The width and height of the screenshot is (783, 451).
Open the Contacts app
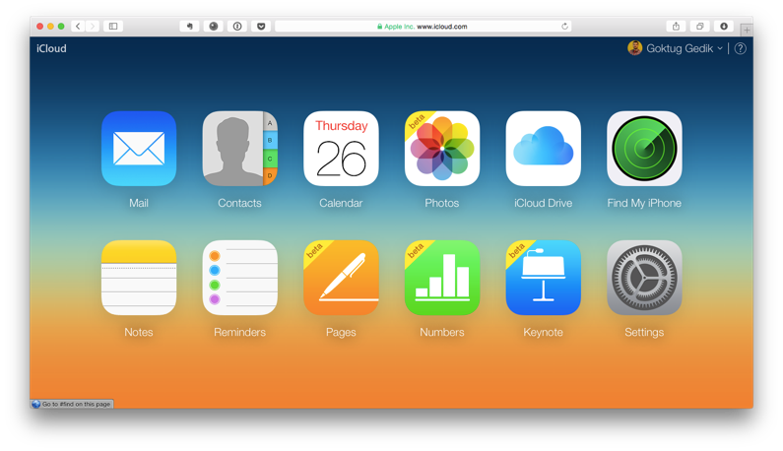coord(239,149)
